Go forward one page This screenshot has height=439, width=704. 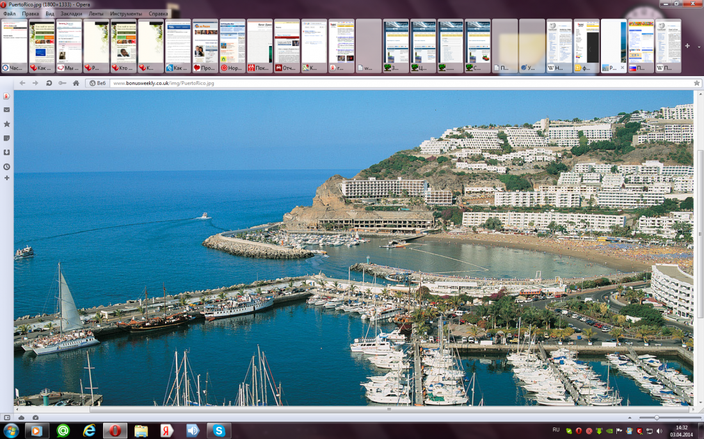(x=36, y=82)
